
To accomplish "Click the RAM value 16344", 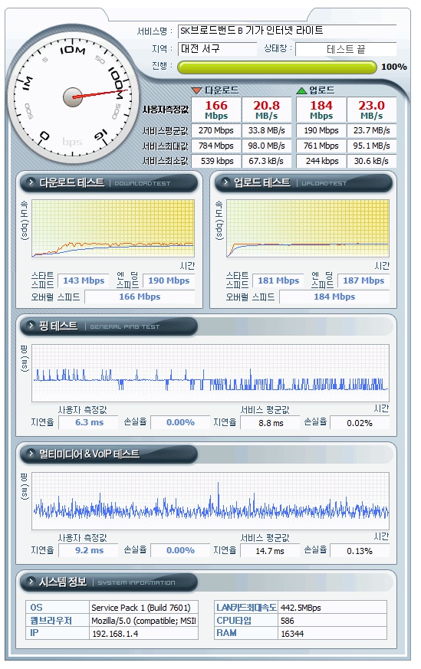I will click(332, 634).
